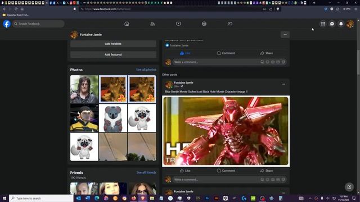Open the long-haired man photo thumbnail
The image size is (360, 202).
[84, 89]
